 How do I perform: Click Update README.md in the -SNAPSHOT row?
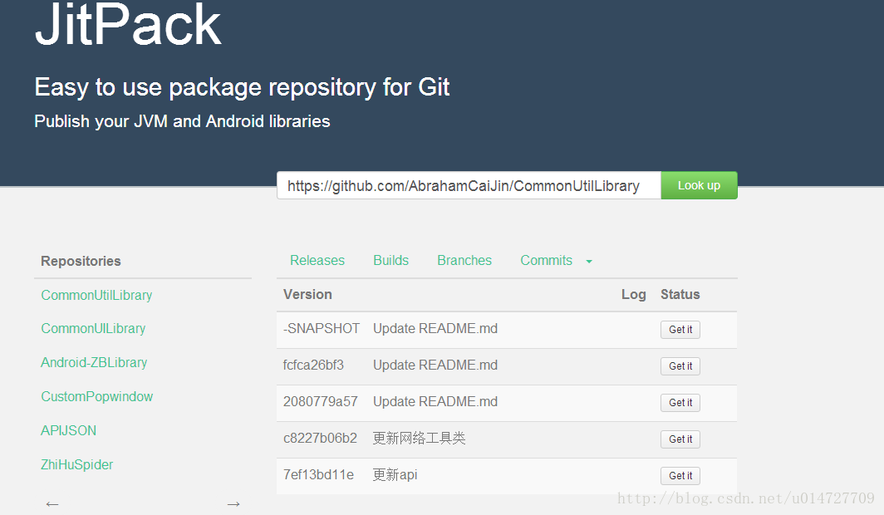tap(435, 328)
